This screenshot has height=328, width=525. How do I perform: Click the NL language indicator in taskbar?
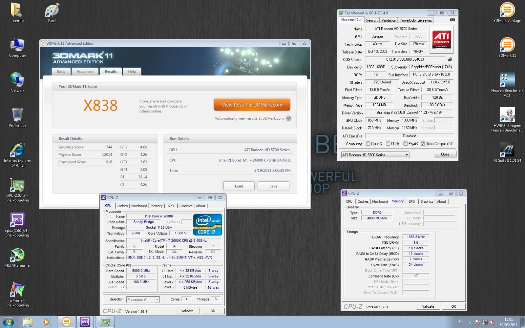coord(461,321)
